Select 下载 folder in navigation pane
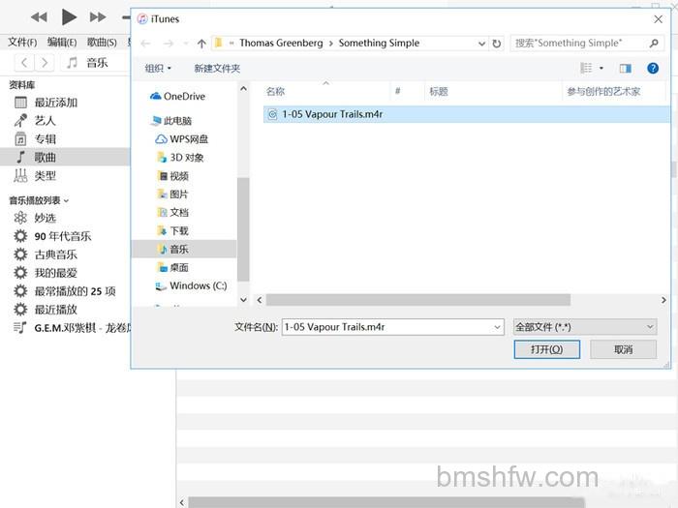 tap(172, 230)
